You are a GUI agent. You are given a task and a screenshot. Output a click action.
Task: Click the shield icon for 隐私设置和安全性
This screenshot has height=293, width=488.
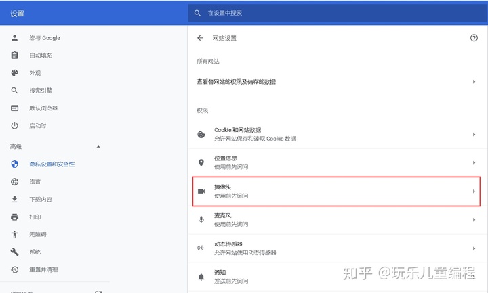pos(15,164)
